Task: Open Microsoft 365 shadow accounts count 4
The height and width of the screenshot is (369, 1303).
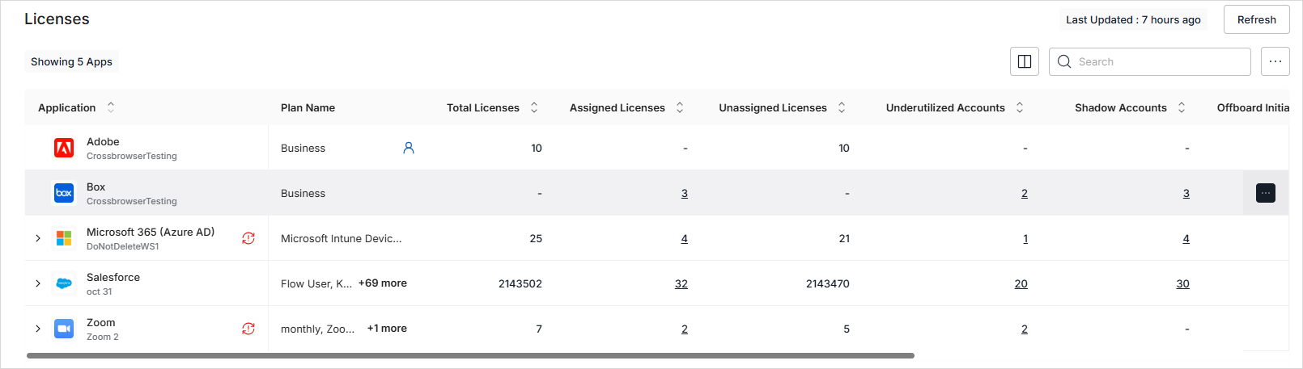Action: point(1186,238)
